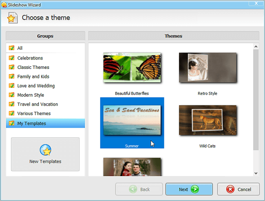Select the Retro Style theme thumbnail

pyautogui.click(x=208, y=67)
